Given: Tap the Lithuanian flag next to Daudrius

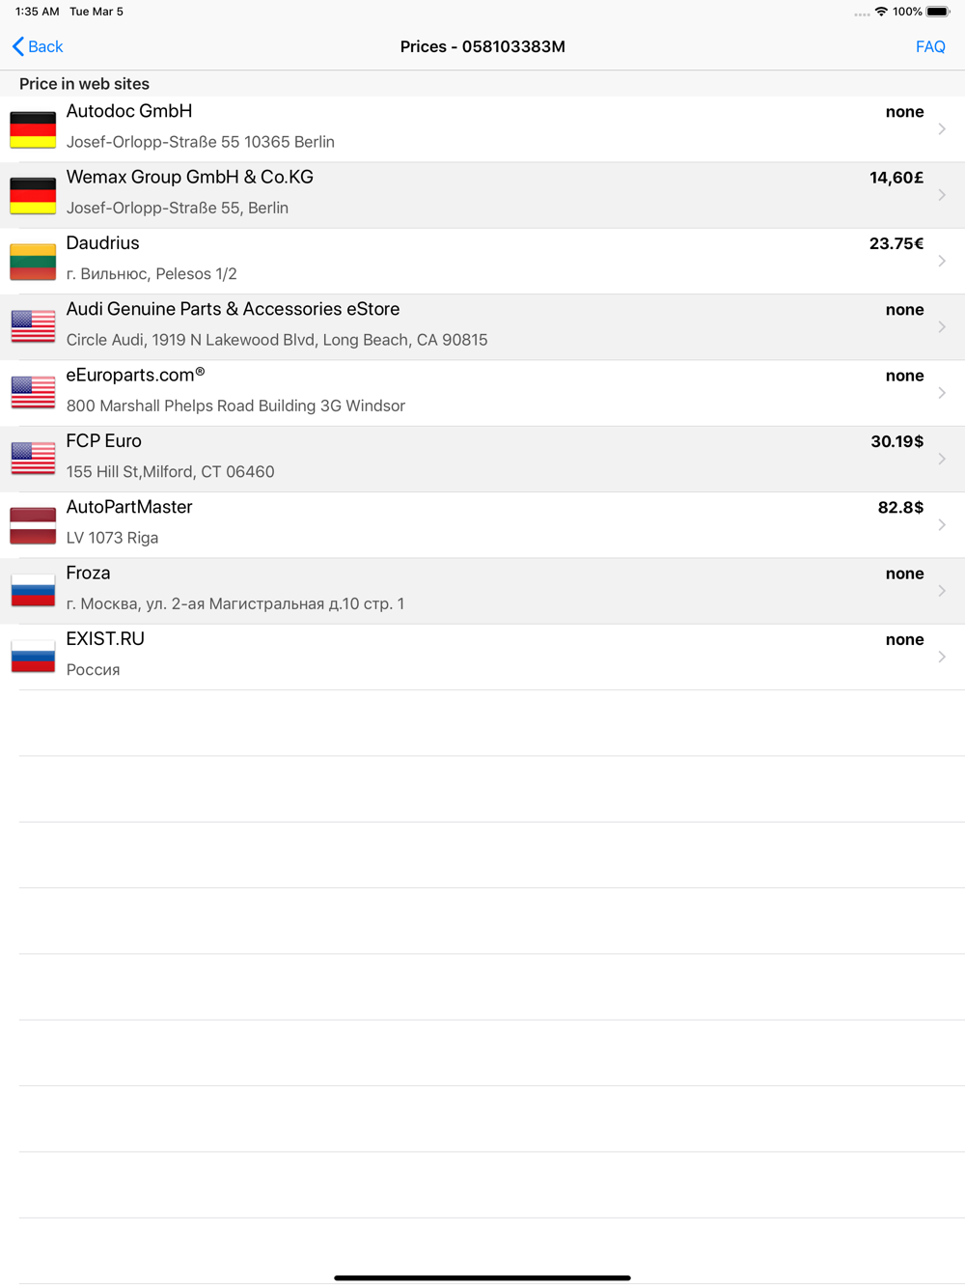Looking at the screenshot, I should (33, 262).
